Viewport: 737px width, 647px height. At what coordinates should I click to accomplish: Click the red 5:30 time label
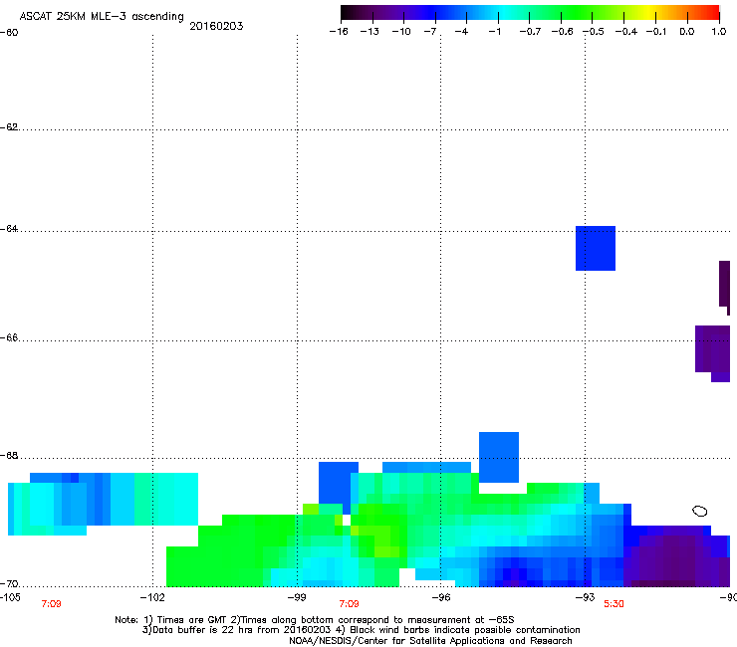pyautogui.click(x=614, y=604)
